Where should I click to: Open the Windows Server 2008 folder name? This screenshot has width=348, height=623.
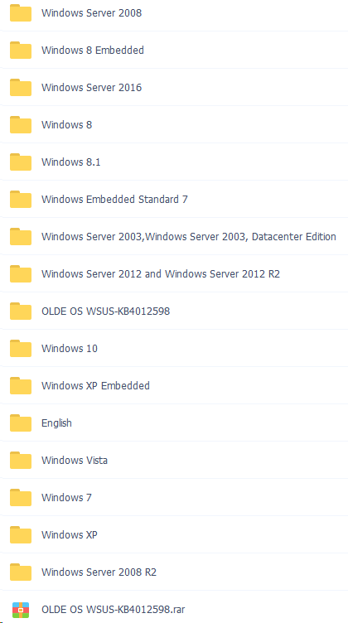[91, 13]
